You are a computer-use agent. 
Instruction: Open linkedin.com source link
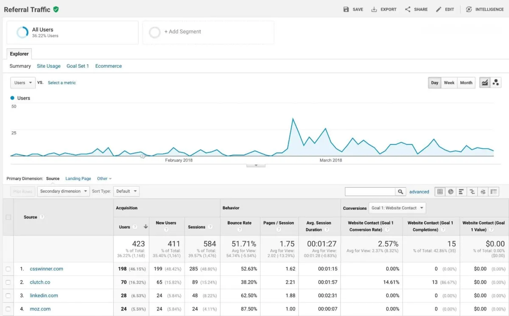point(44,296)
